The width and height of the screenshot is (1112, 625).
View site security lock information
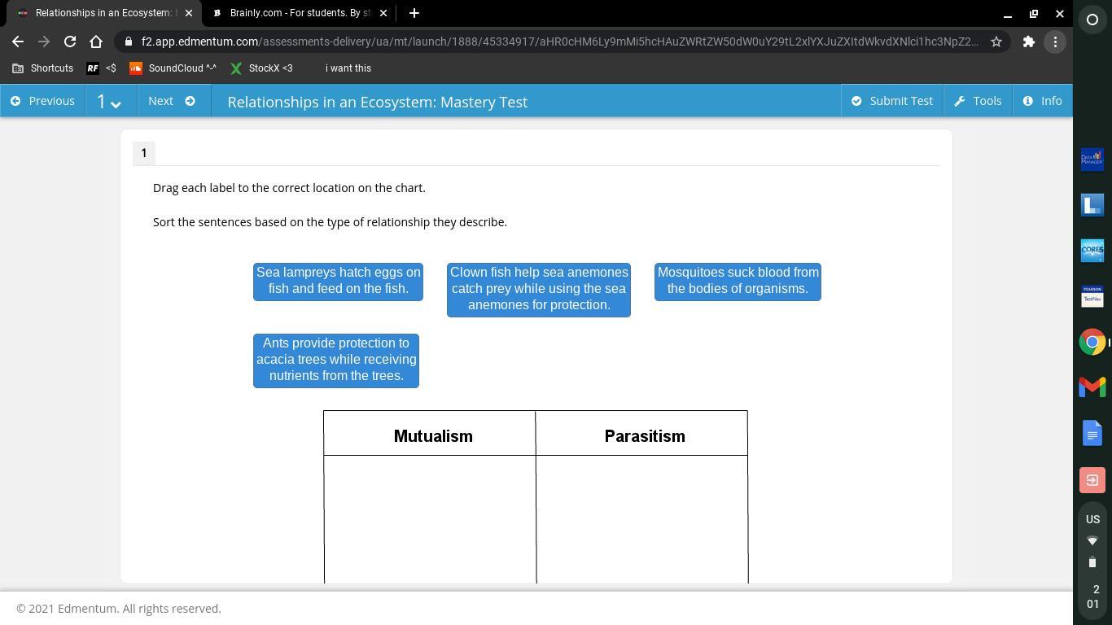129,42
